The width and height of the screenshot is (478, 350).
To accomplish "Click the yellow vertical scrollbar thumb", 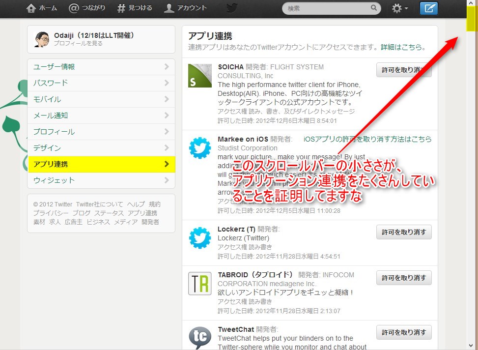I will (471, 19).
